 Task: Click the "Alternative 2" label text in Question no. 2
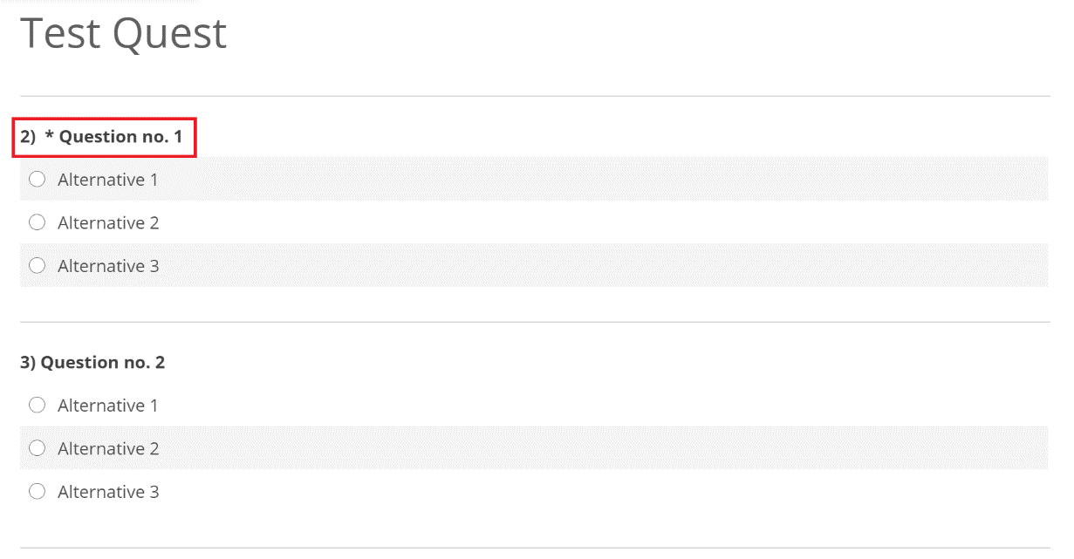click(108, 448)
